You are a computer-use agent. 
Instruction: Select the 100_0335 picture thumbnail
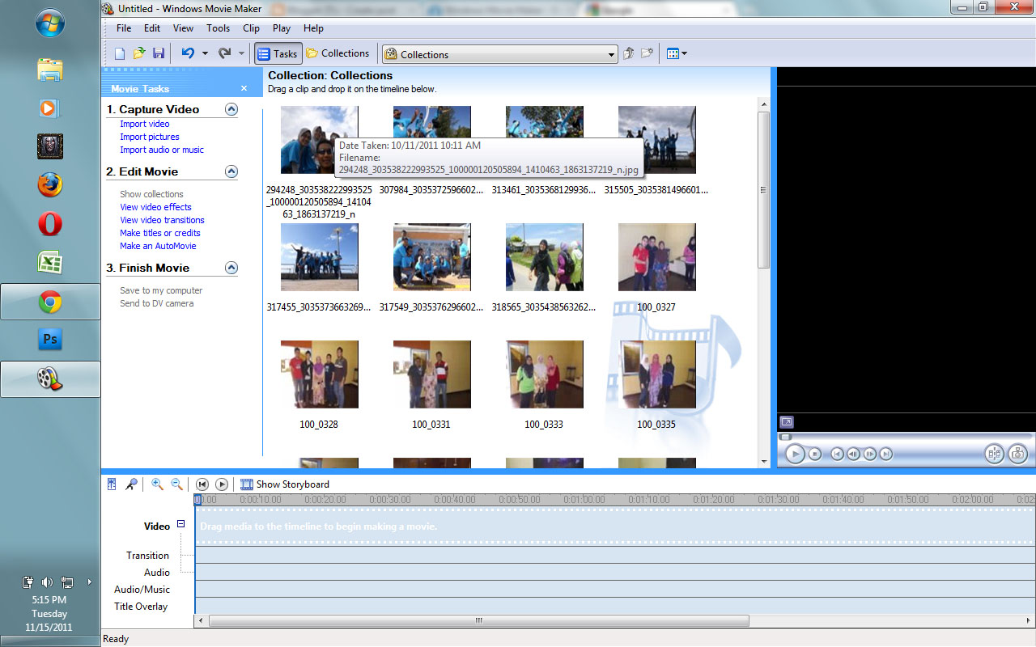click(656, 374)
